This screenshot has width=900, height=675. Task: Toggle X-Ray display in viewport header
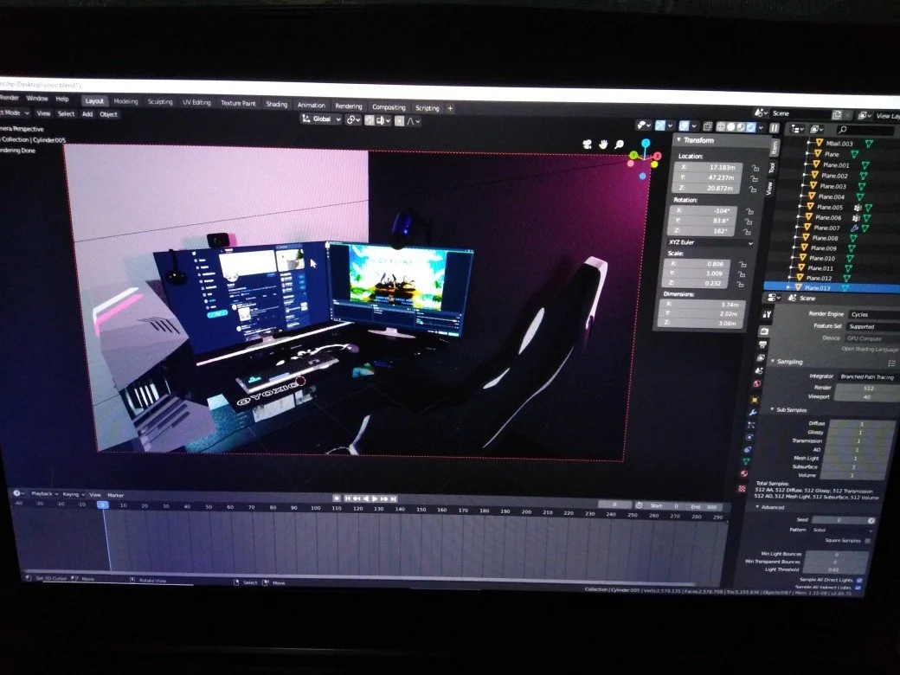707,126
